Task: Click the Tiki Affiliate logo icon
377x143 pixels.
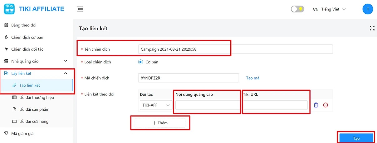Action: pos(9,9)
